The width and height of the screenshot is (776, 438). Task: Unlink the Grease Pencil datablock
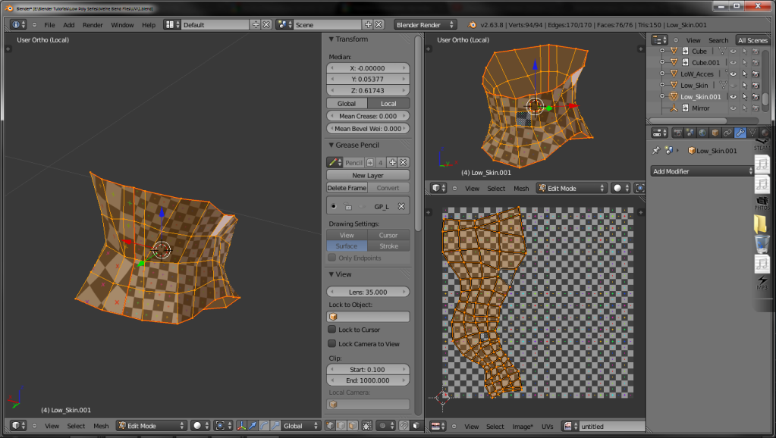[404, 162]
